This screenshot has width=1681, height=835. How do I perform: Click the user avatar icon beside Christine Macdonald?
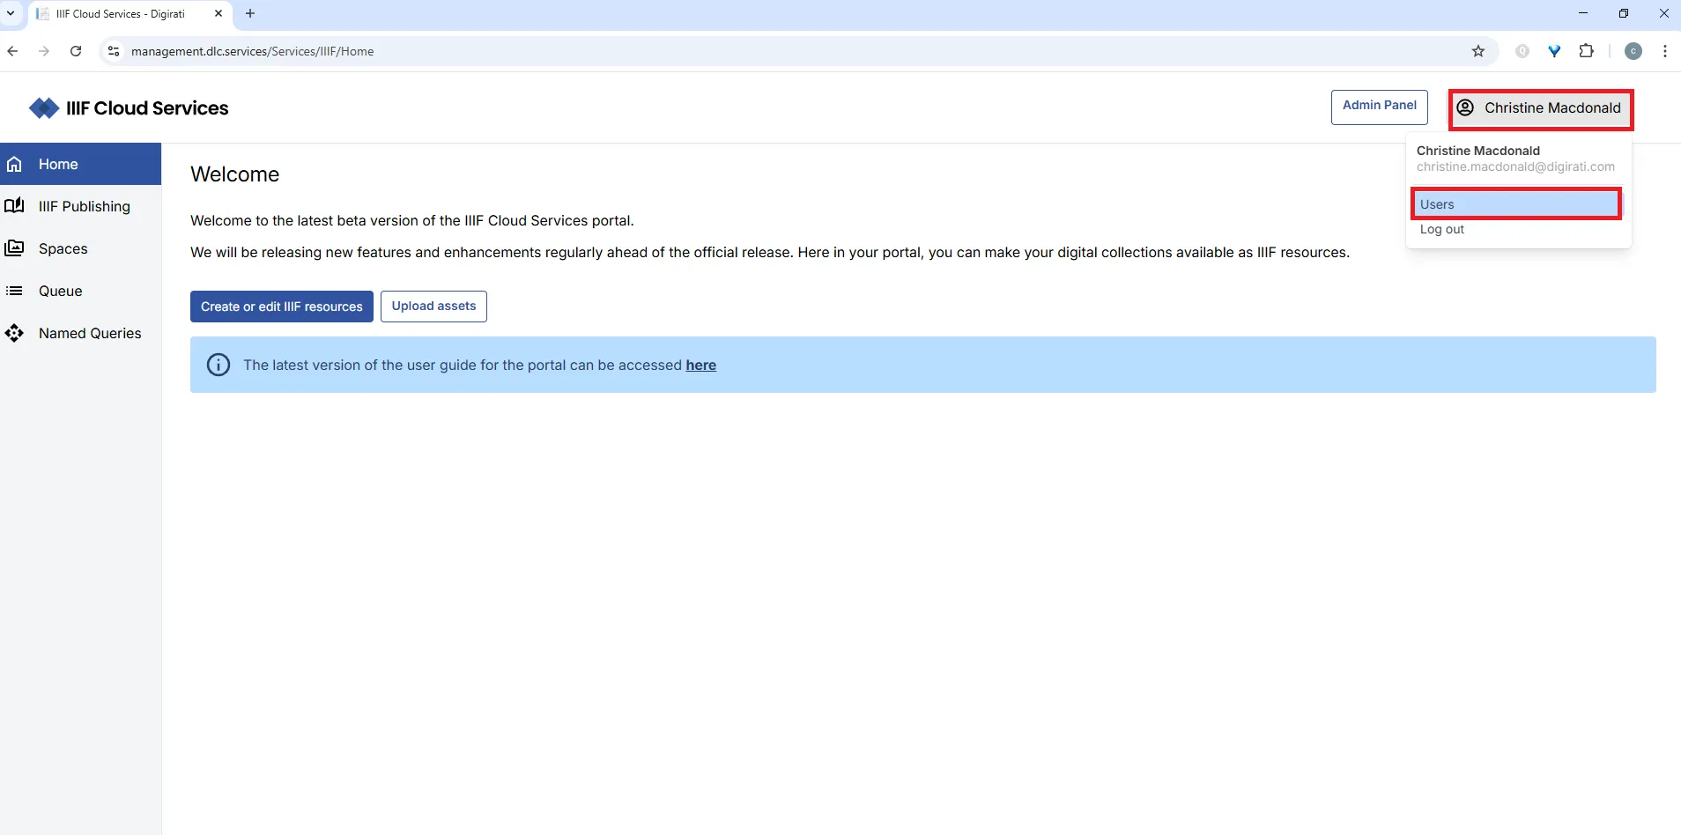(1465, 107)
